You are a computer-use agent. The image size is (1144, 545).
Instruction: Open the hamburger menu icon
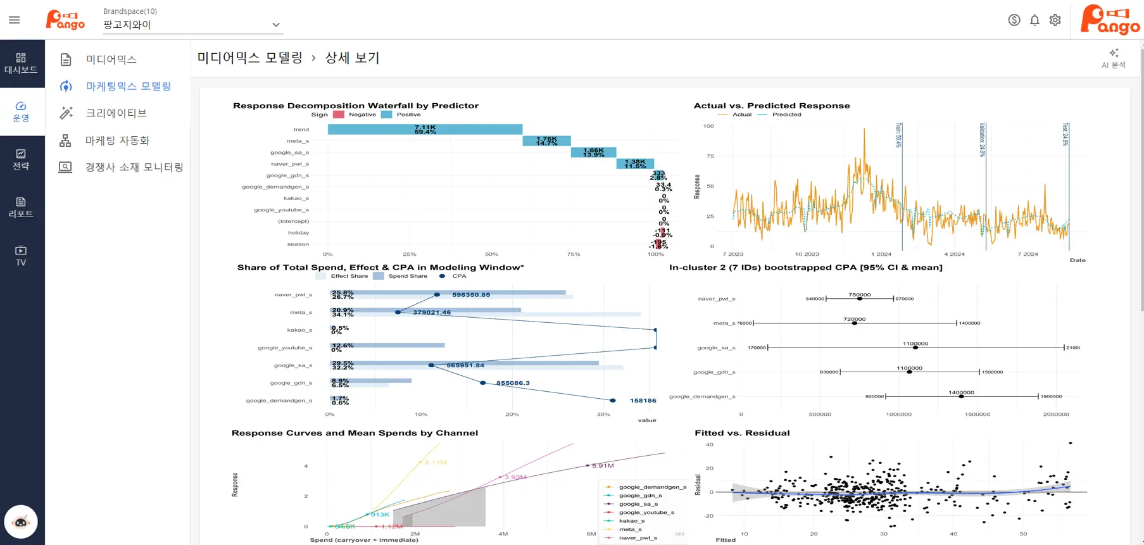(14, 20)
